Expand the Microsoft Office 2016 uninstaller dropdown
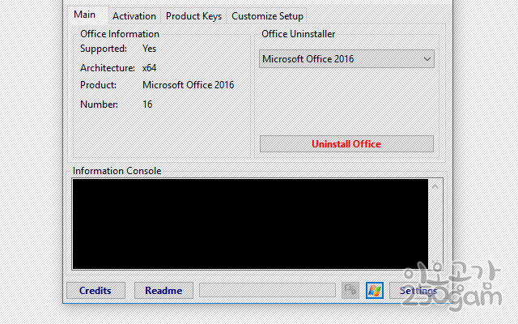518x324 pixels. coord(346,59)
